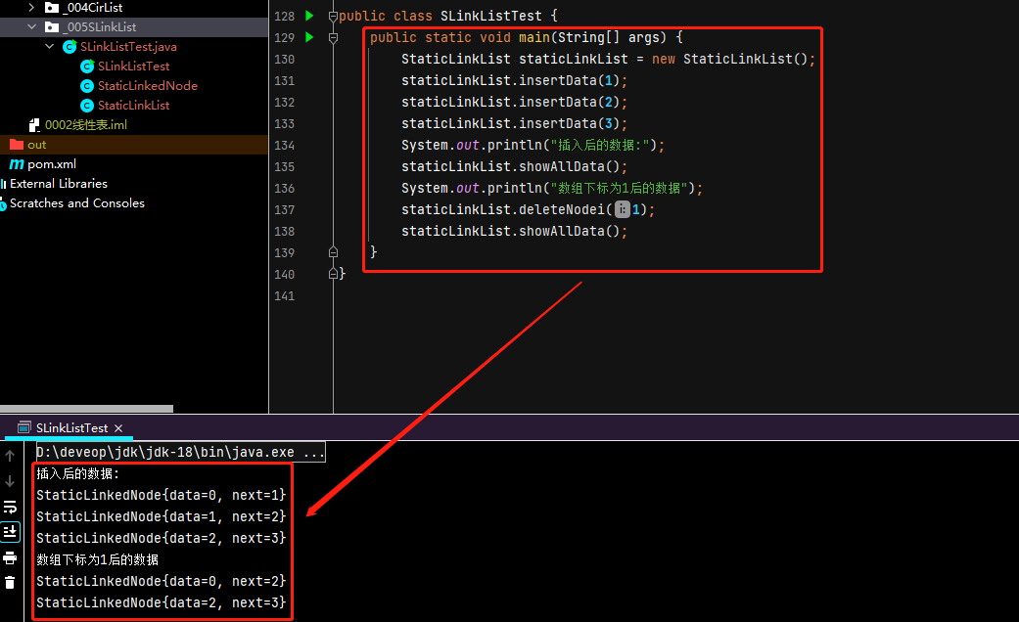This screenshot has height=622, width=1019.
Task: Click the SLinkListTest class icon
Action: click(87, 67)
